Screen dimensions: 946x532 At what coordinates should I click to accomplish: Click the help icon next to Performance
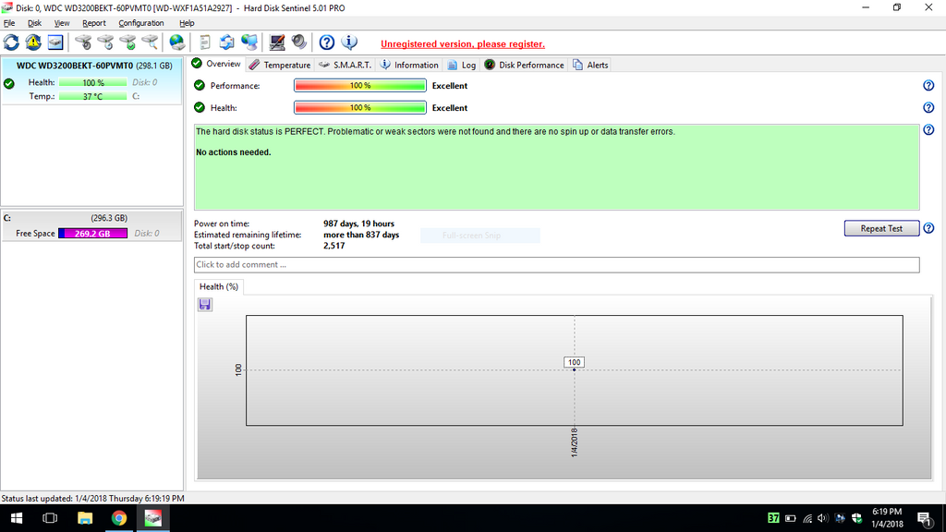928,86
